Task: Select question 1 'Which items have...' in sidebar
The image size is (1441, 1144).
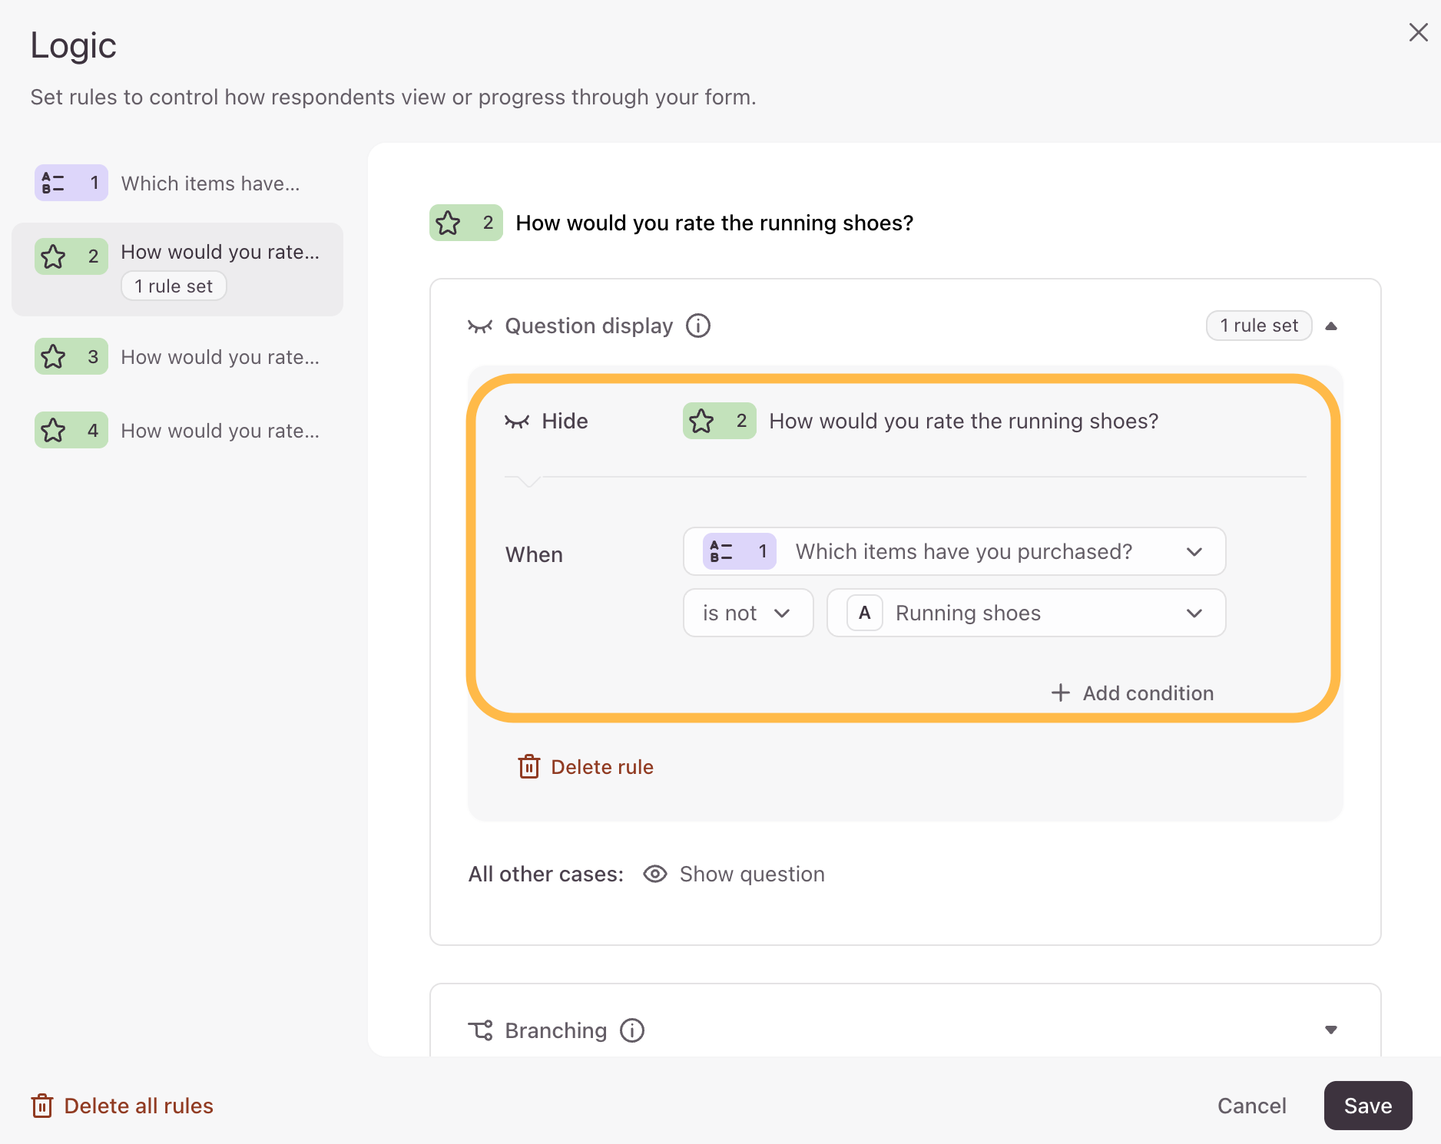Action: click(177, 183)
